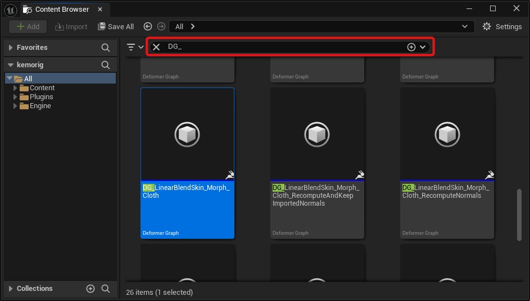Screen dimensions: 530x301
Task: Open the search history dropdown chevron
Action: pos(423,47)
